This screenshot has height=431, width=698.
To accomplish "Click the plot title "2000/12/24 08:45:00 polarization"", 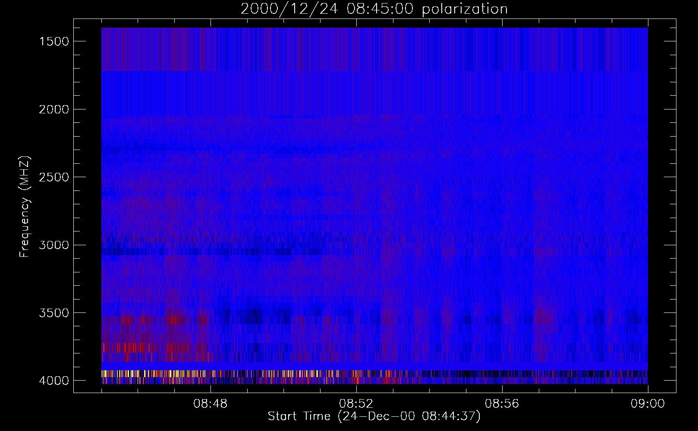I will click(x=374, y=9).
